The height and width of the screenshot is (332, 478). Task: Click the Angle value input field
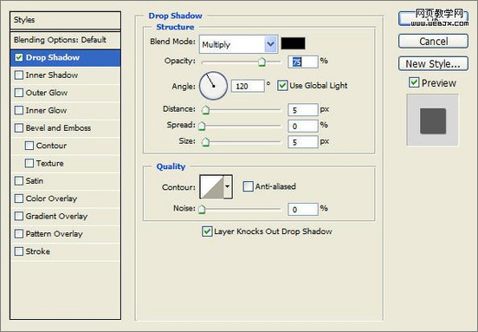[248, 86]
